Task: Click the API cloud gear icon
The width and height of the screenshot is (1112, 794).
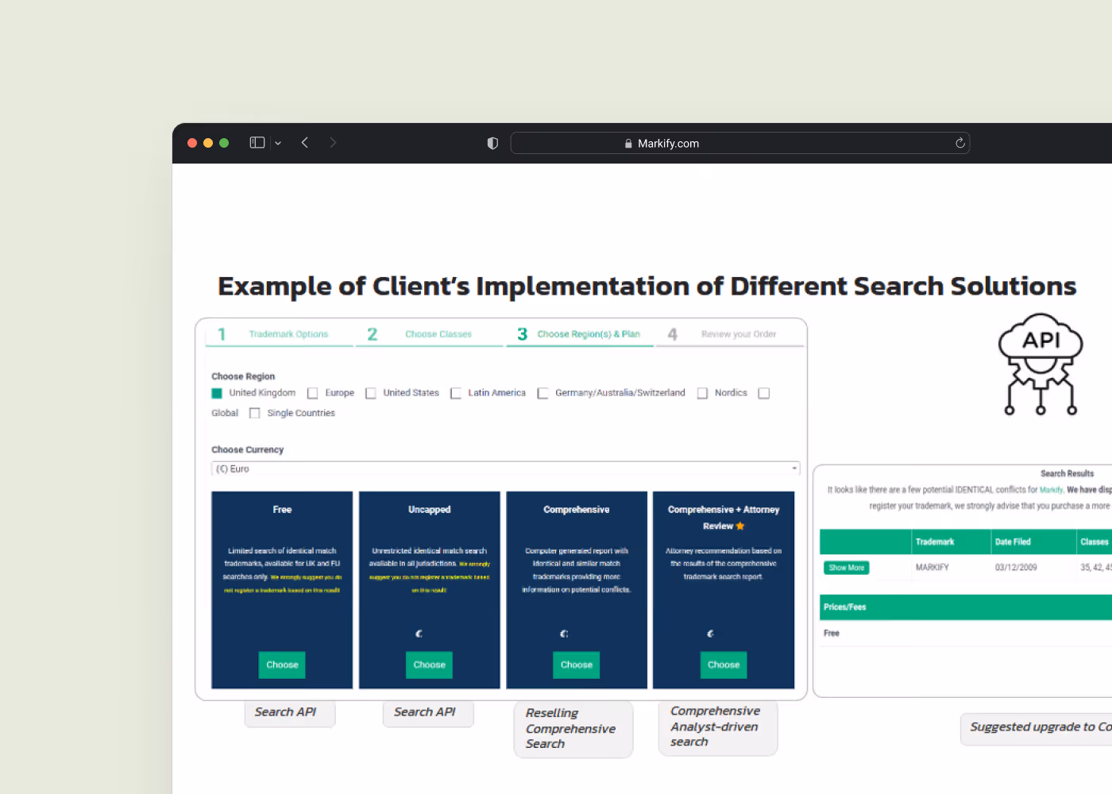Action: coord(1041,364)
